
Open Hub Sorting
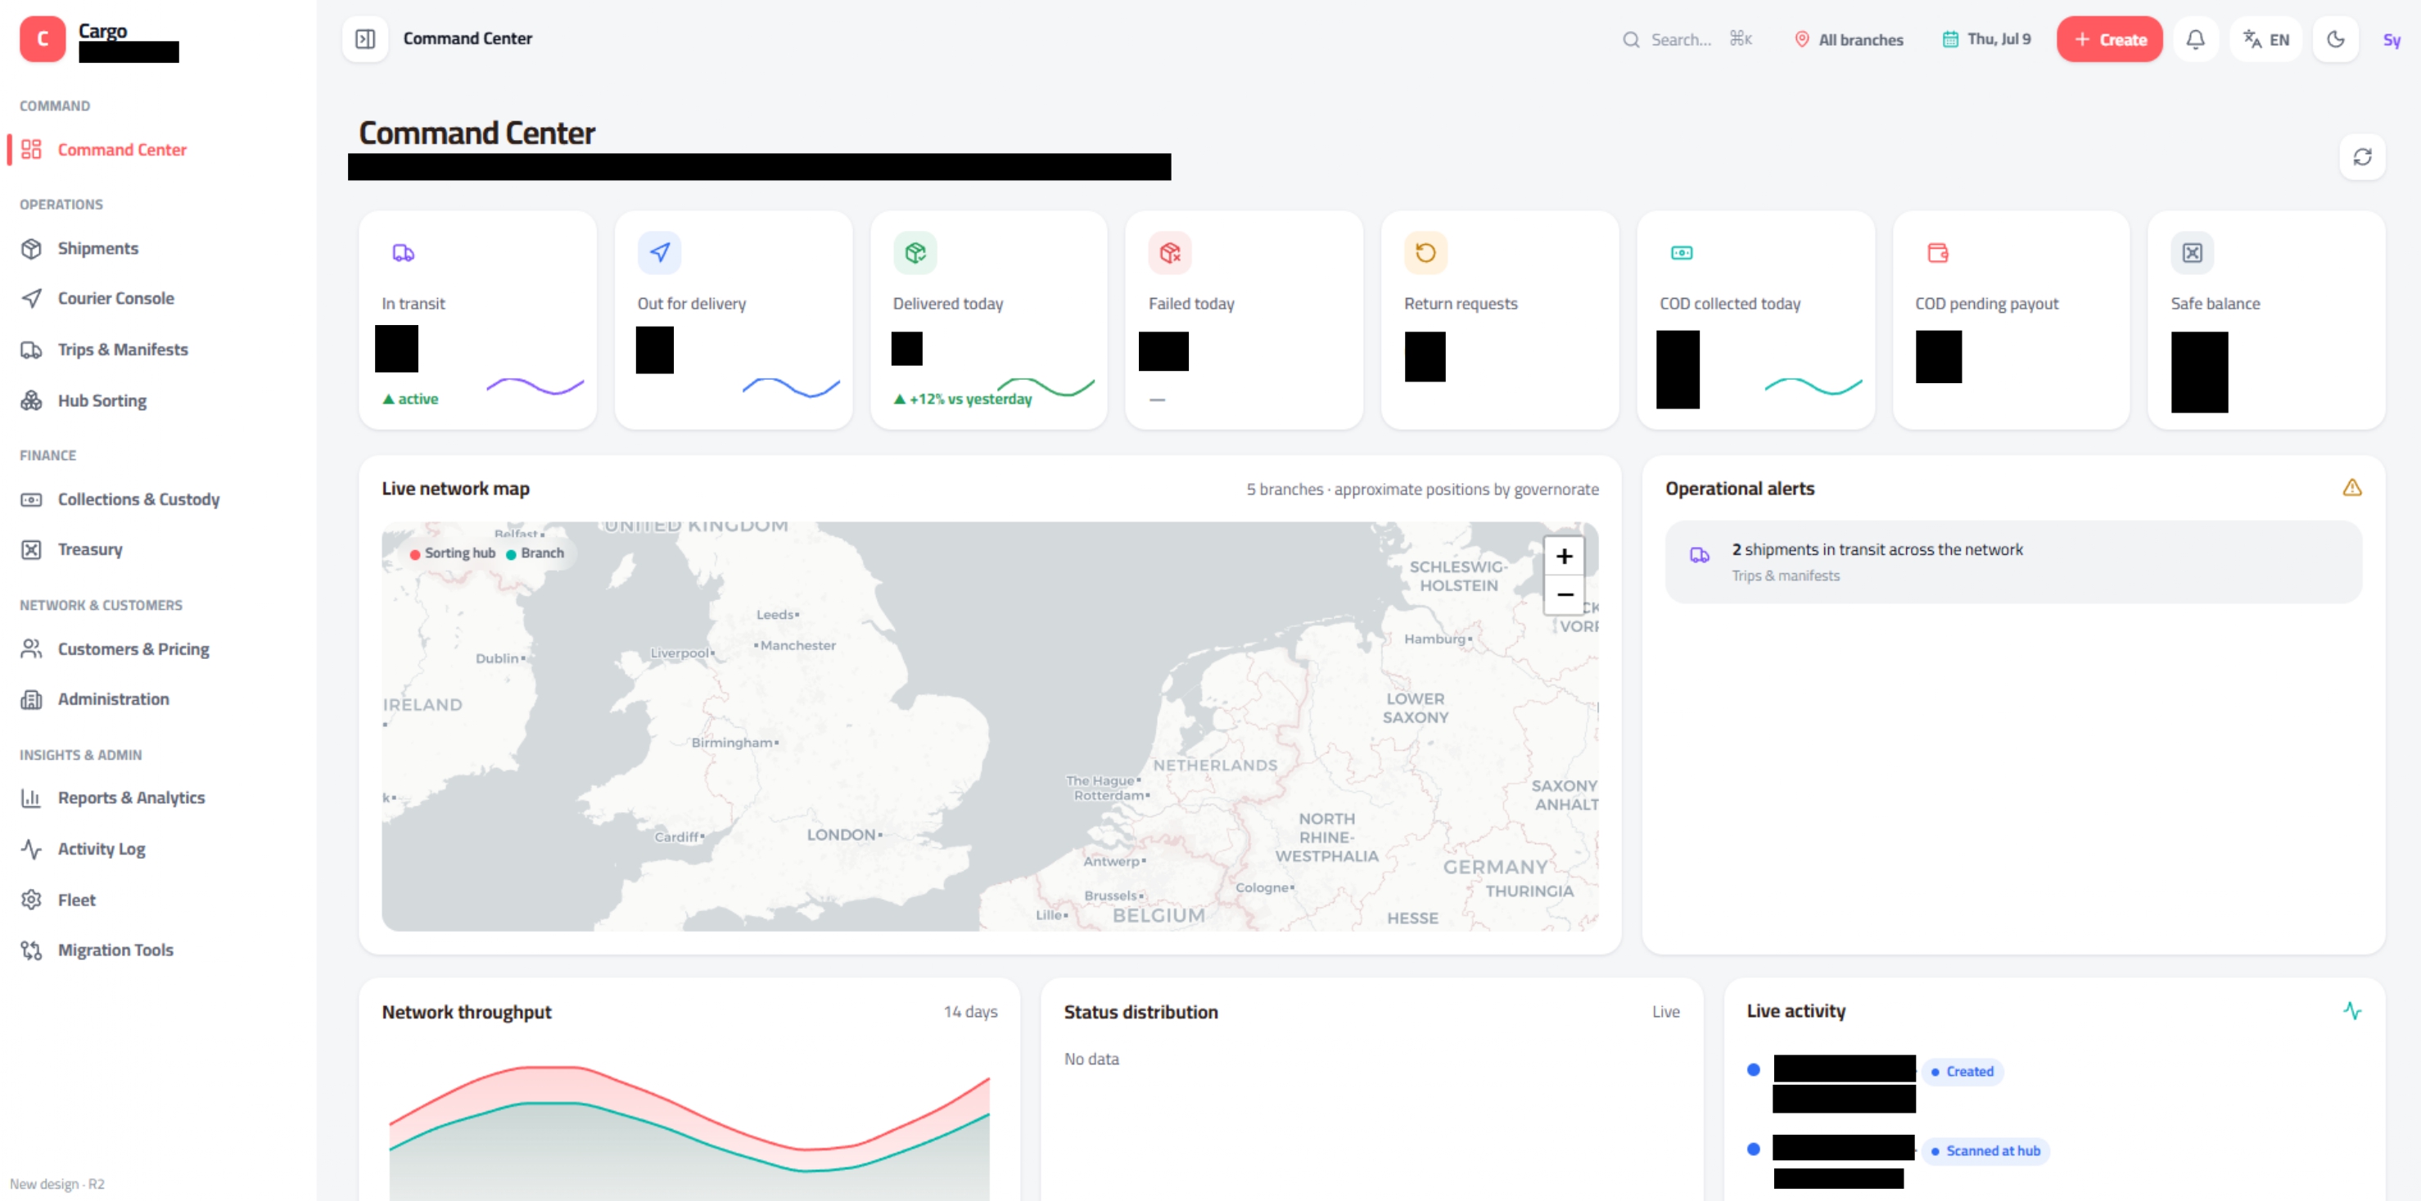coord(158,400)
